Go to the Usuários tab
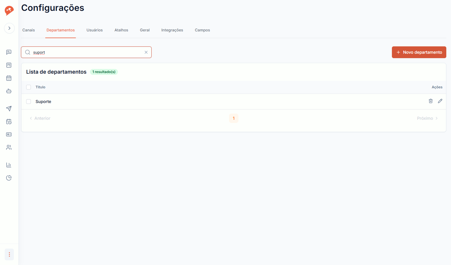The image size is (451, 265). (x=95, y=30)
